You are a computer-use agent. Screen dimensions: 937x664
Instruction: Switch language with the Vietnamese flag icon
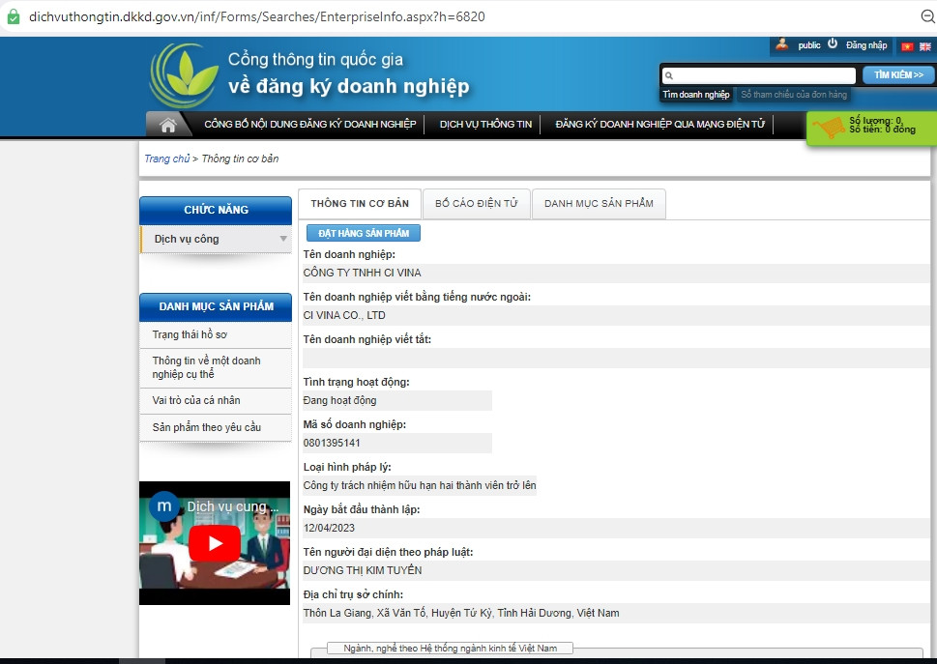pyautogui.click(x=907, y=46)
